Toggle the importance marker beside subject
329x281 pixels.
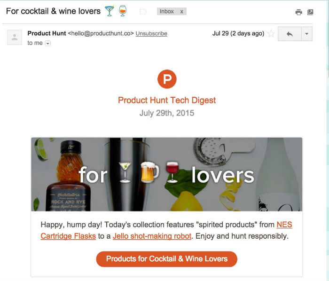pos(143,12)
